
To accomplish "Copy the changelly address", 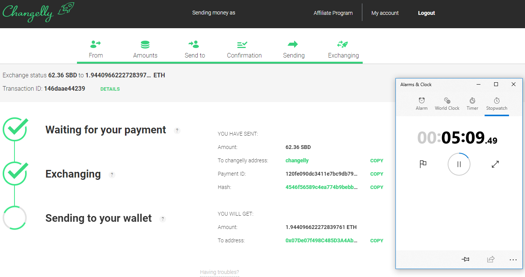I will click(377, 161).
